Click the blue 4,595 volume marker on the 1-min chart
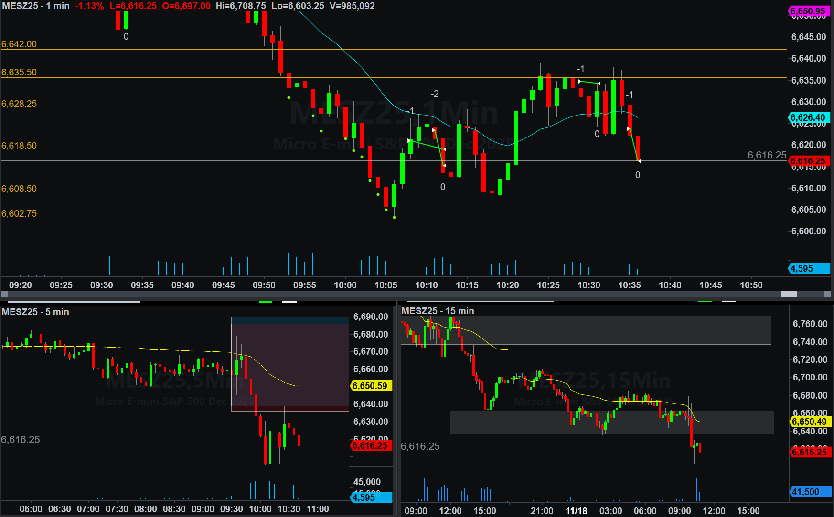The image size is (834, 517). click(808, 268)
